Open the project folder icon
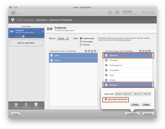This screenshot has height=129, width=165. click(13, 13)
